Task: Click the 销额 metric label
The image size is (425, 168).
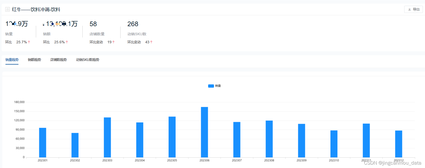Action: [47, 34]
